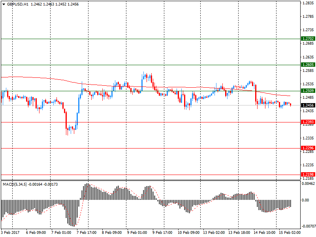Select the 8 Feb 09:00 time axis label

click(112, 233)
